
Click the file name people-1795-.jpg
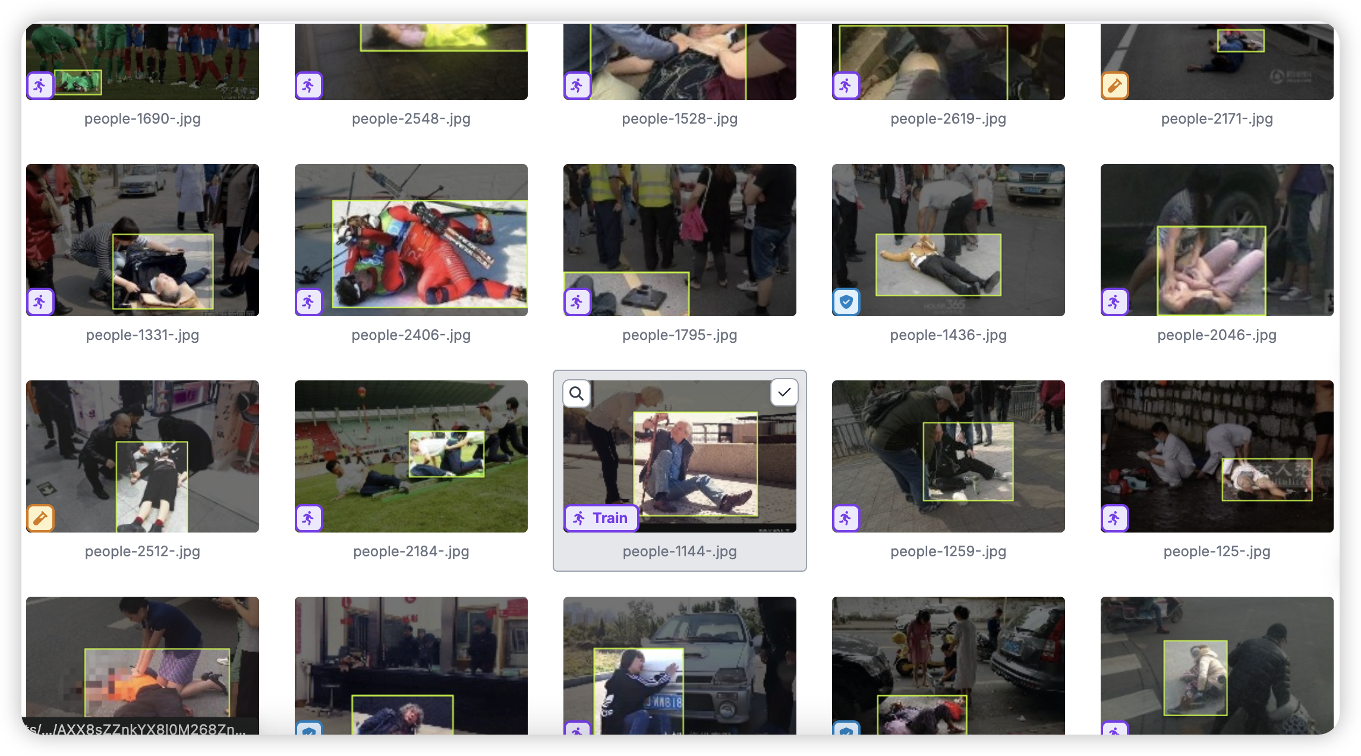680,335
